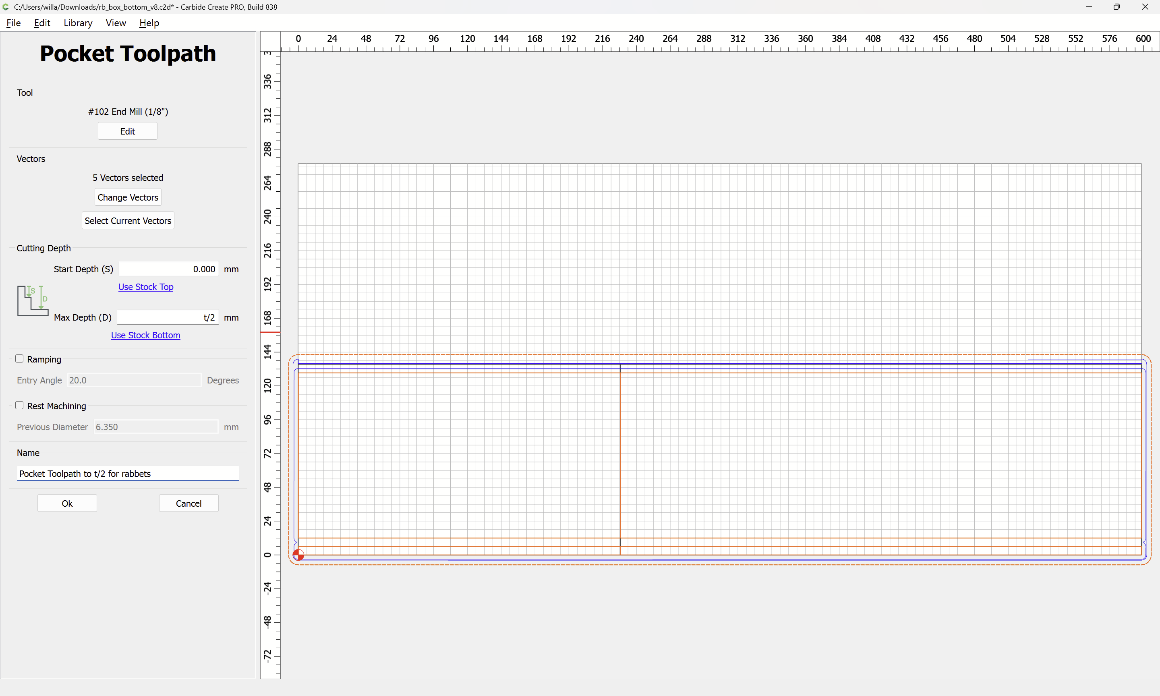The height and width of the screenshot is (696, 1160).
Task: Restore down the application window
Action: [1116, 7]
